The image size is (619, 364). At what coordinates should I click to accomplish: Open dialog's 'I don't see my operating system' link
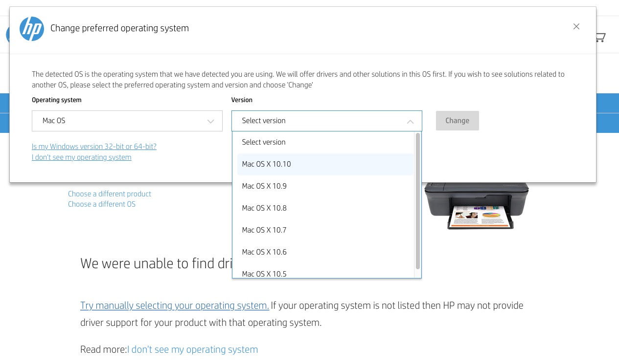[82, 157]
